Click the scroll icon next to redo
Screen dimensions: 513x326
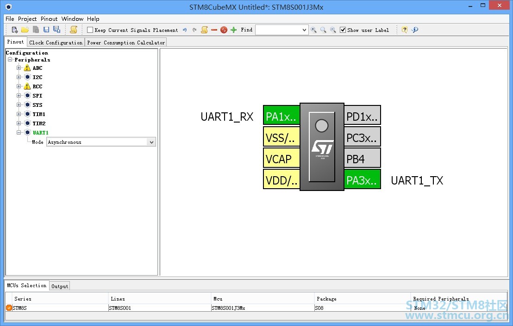(x=205, y=30)
